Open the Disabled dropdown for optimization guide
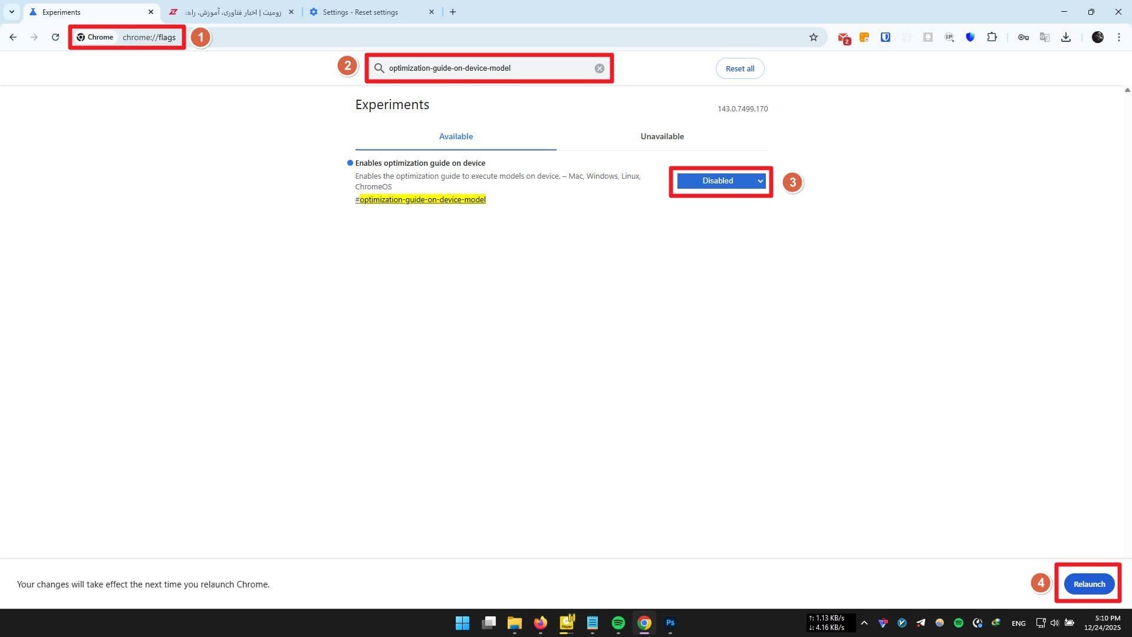This screenshot has width=1132, height=637. (720, 181)
